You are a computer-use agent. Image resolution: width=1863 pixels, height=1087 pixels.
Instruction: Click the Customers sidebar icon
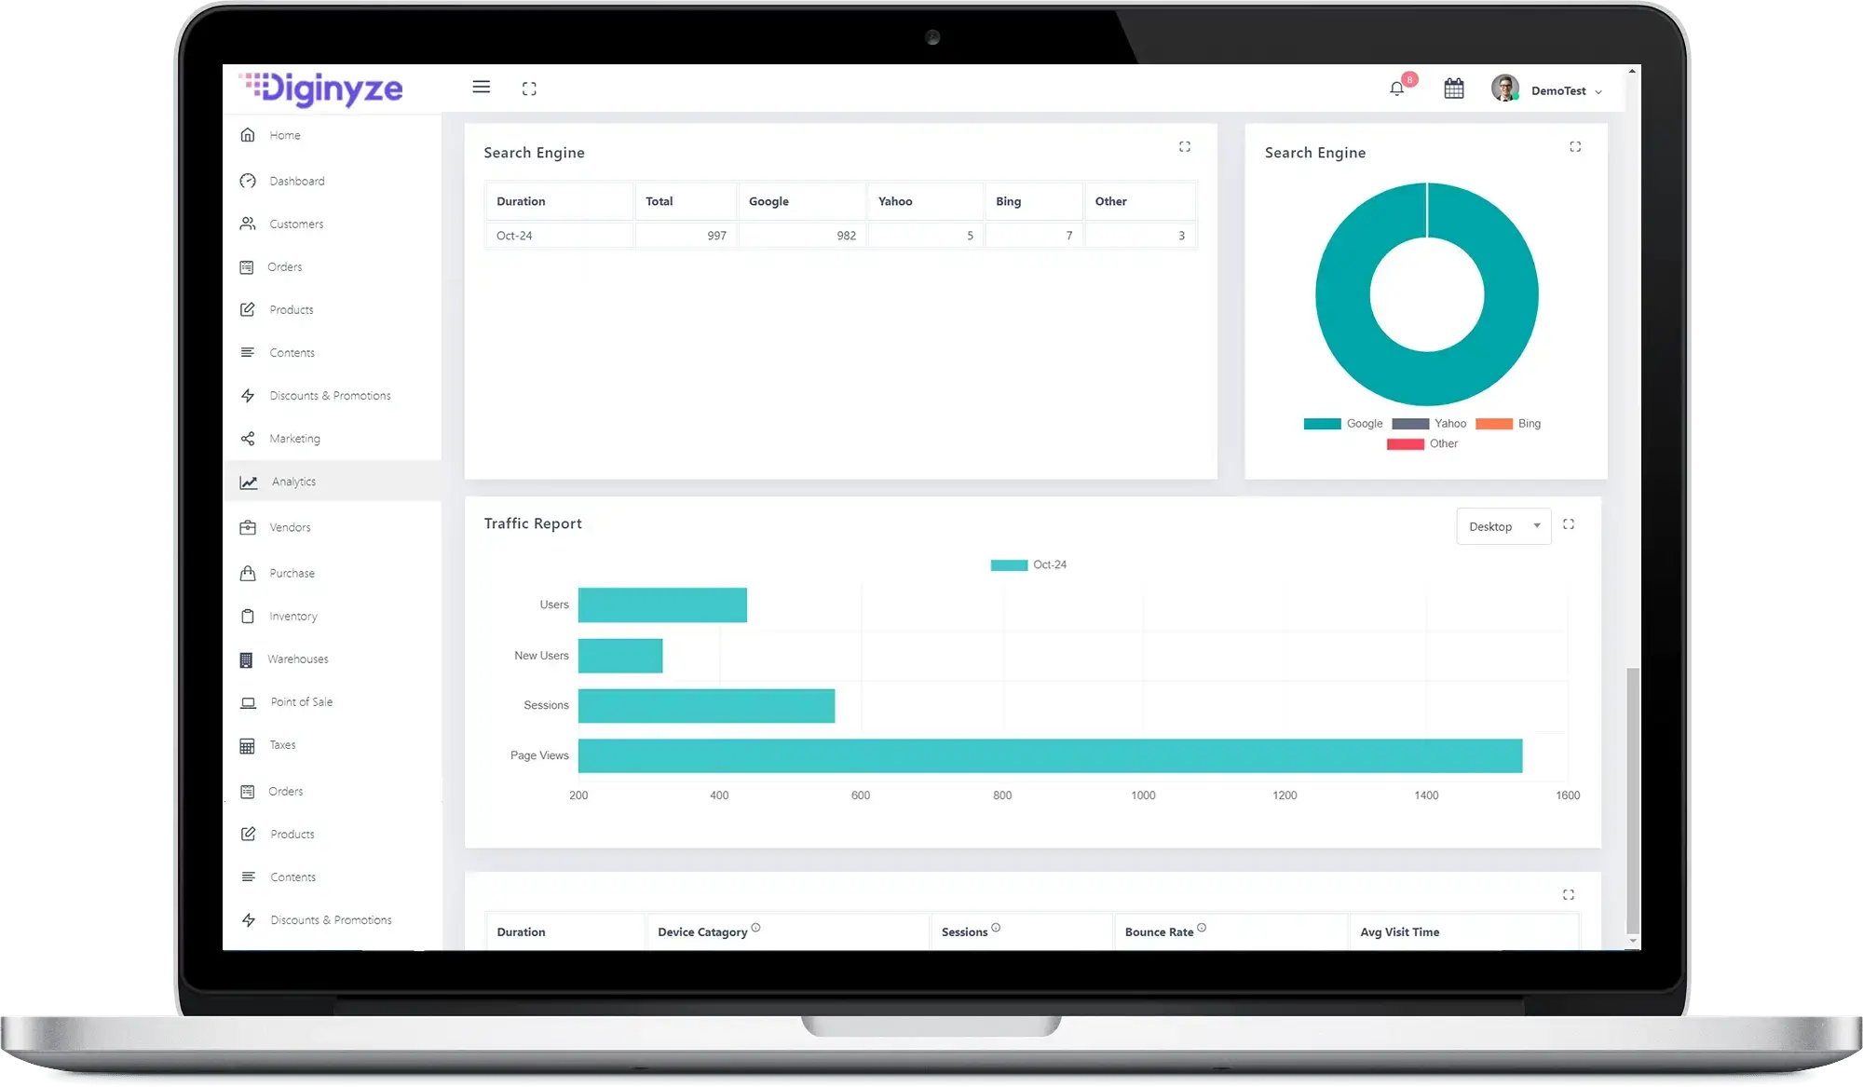tap(249, 223)
